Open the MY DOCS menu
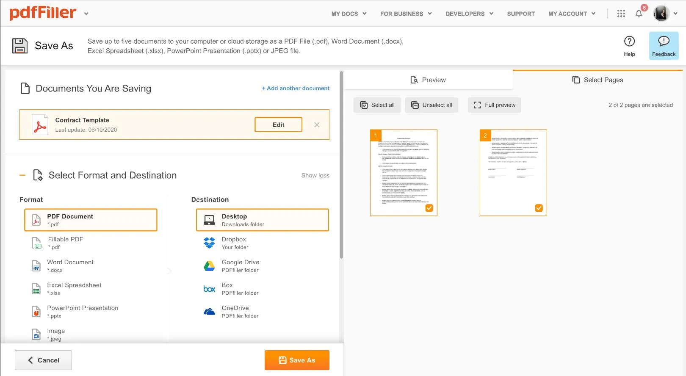The height and width of the screenshot is (376, 686). click(x=349, y=14)
